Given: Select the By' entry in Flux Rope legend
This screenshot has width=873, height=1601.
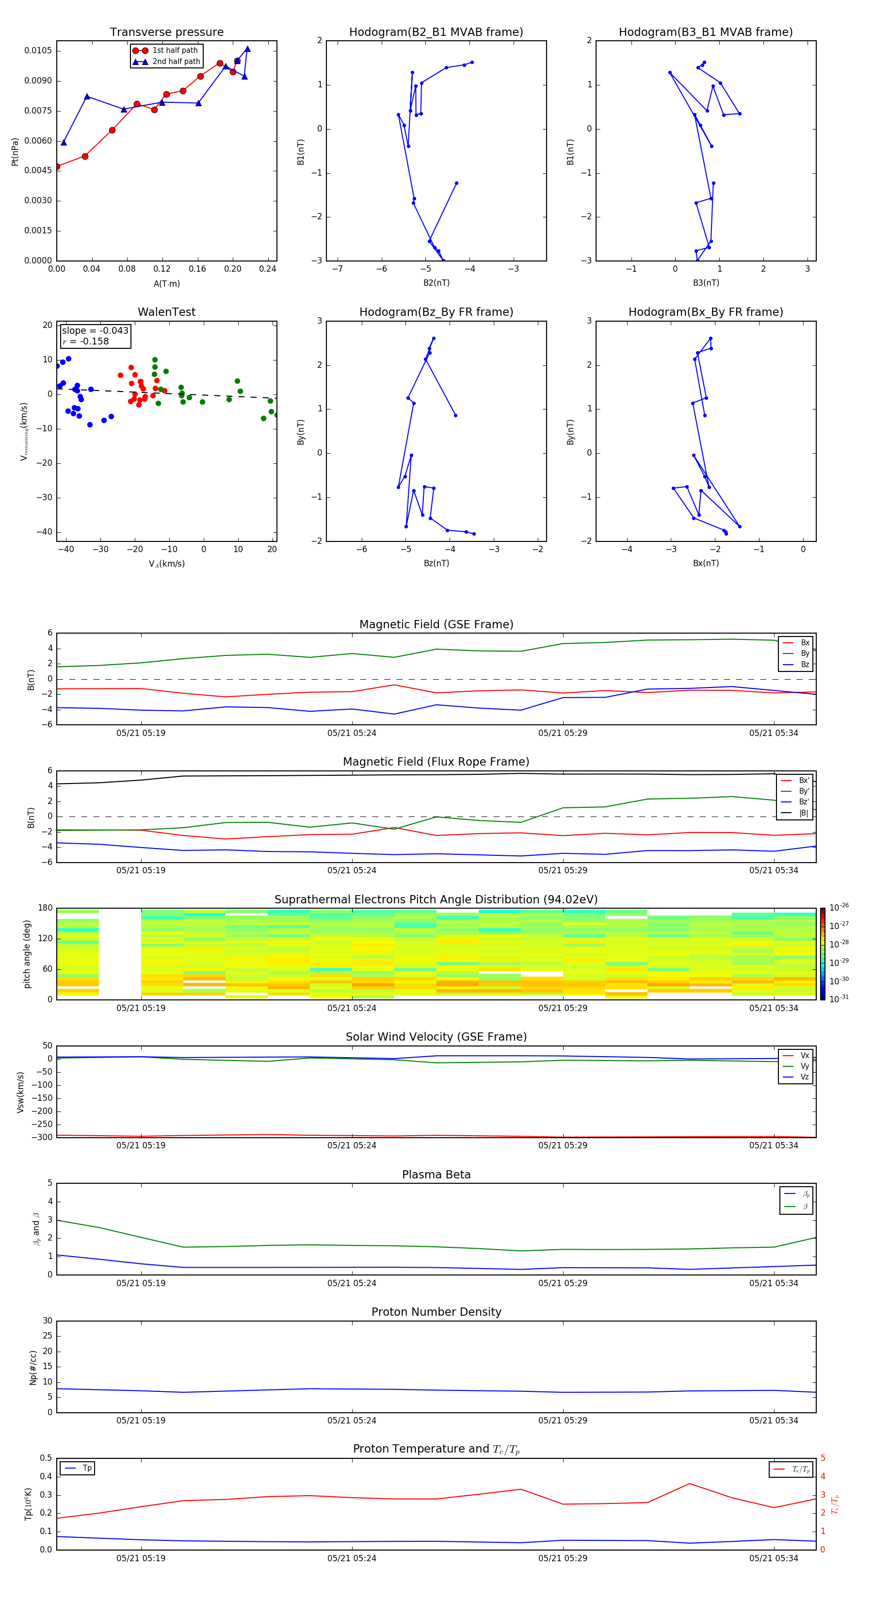Looking at the screenshot, I should click(x=795, y=791).
